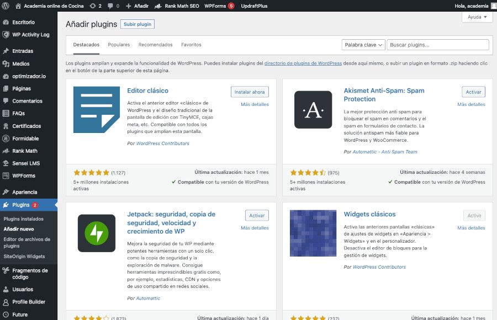Image resolution: width=497 pixels, height=320 pixels.
Task: Click the Editor clásico plugin thumbnail
Action: tap(96, 110)
